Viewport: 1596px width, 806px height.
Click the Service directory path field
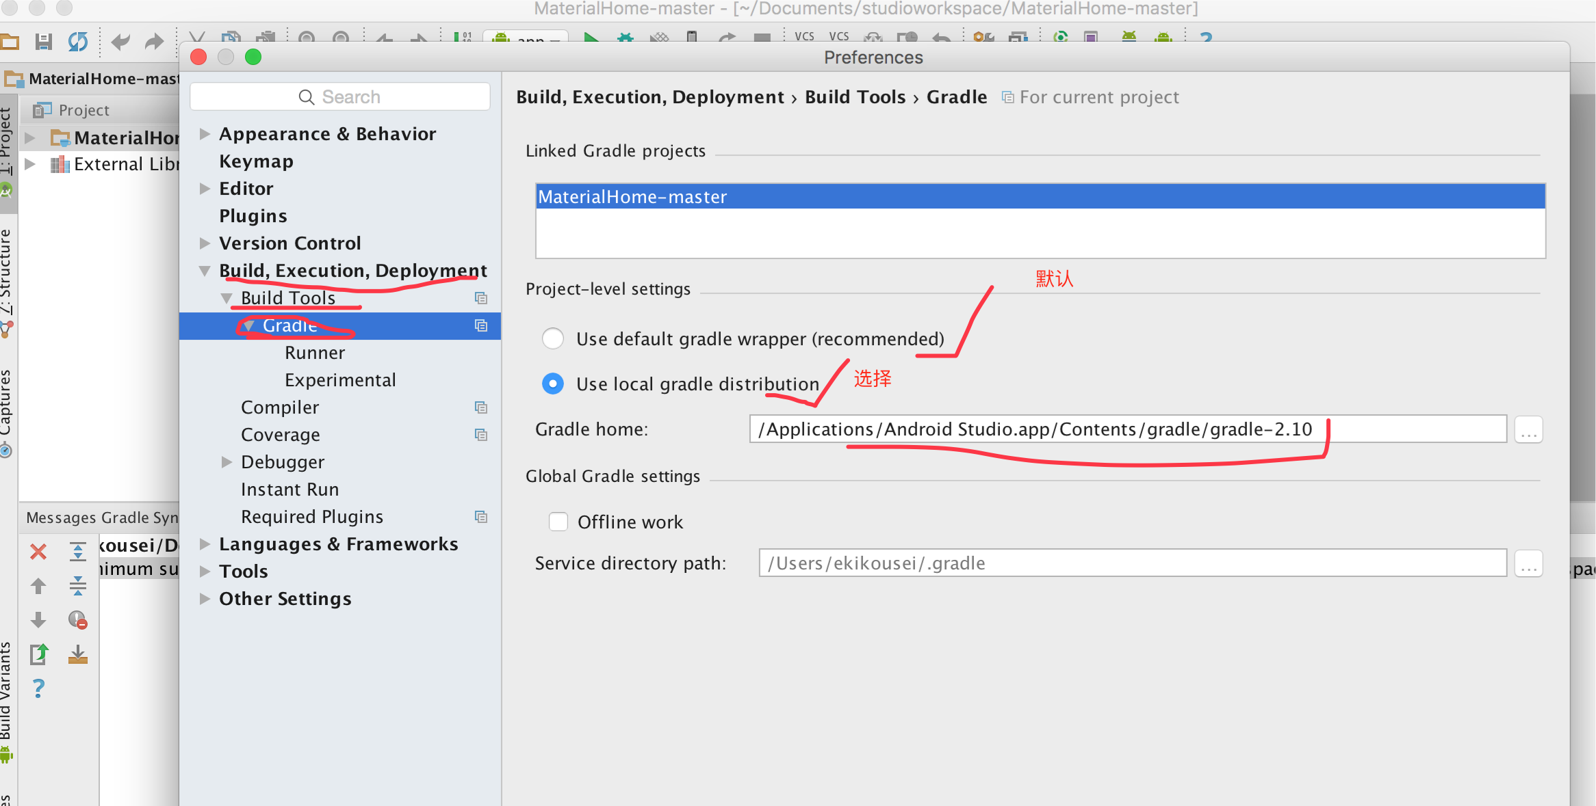[x=1133, y=563]
